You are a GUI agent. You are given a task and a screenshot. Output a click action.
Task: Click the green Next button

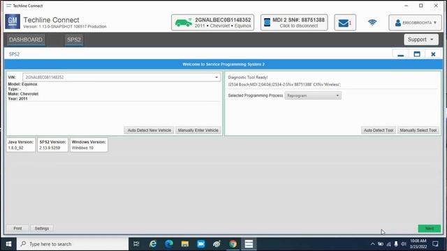pyautogui.click(x=430, y=229)
